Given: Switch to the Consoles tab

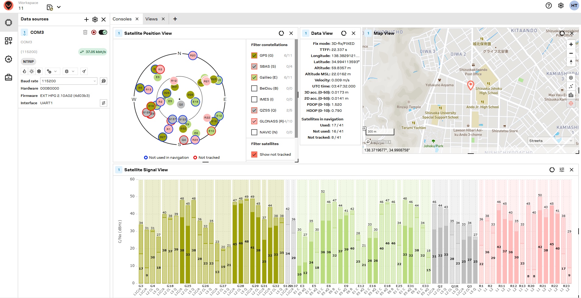Looking at the screenshot, I should [x=122, y=19].
